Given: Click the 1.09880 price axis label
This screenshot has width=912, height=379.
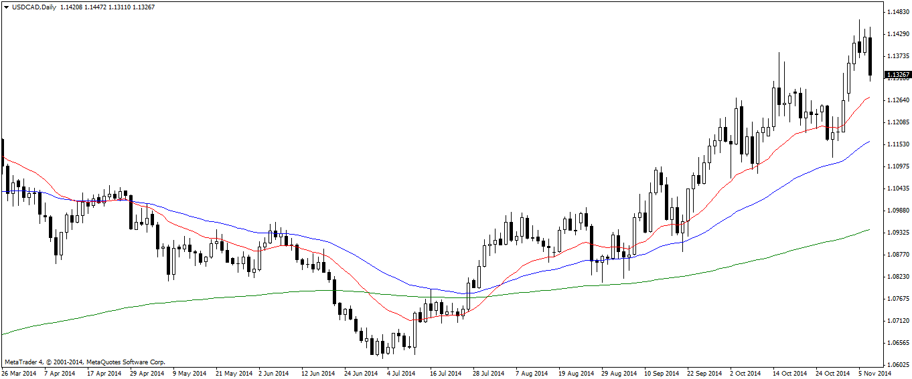Looking at the screenshot, I should pyautogui.click(x=897, y=211).
